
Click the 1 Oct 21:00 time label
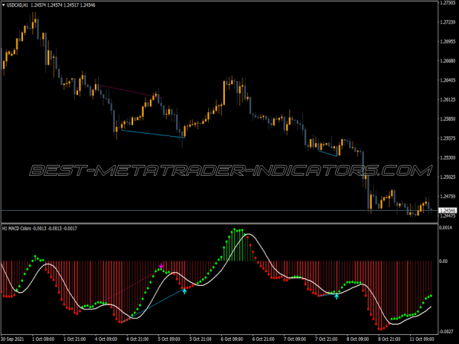pos(74,339)
